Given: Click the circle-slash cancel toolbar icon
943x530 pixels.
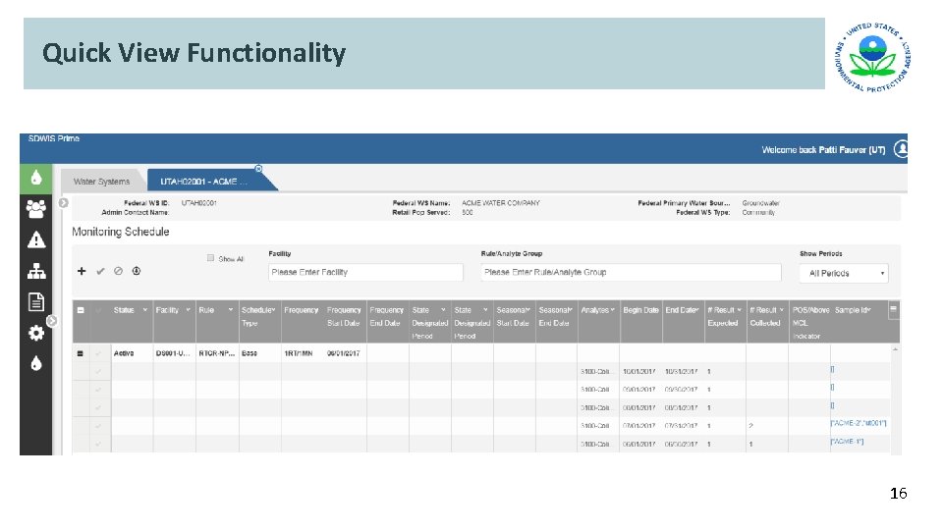Looking at the screenshot, I should [x=119, y=271].
